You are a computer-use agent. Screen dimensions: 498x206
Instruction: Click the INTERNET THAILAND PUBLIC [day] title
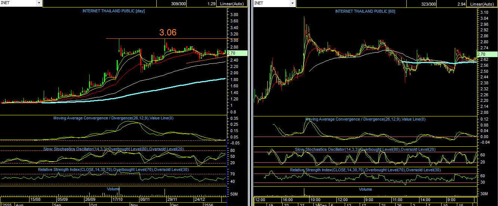(114, 11)
